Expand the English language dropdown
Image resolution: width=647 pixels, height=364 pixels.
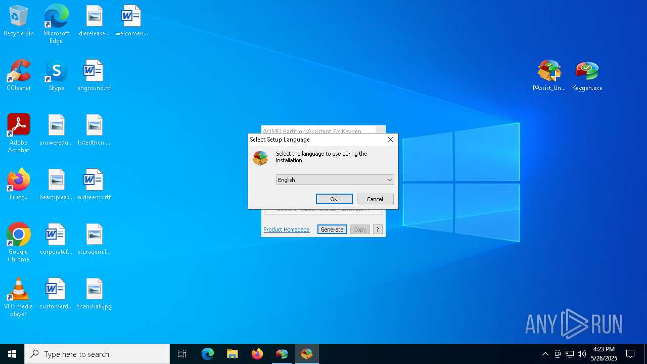coord(335,180)
